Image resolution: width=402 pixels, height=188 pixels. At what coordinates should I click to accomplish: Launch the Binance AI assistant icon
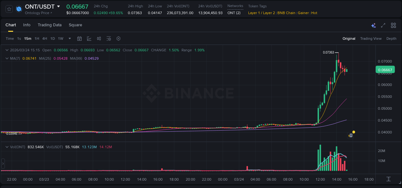pyautogui.click(x=373, y=25)
